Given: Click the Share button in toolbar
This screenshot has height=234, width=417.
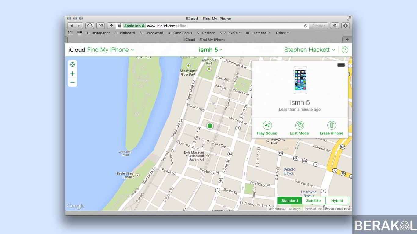Looking at the screenshot, I should point(101,26).
